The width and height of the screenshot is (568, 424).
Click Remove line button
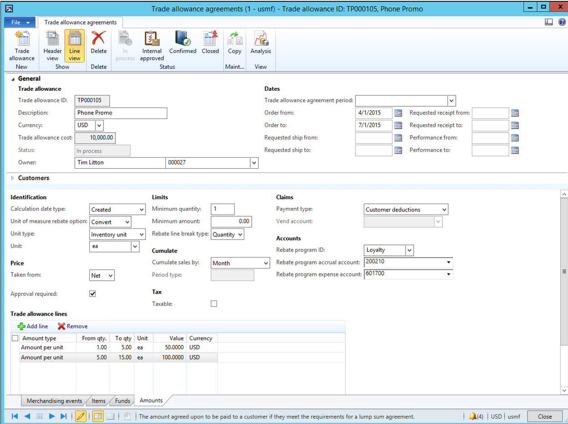click(x=72, y=326)
